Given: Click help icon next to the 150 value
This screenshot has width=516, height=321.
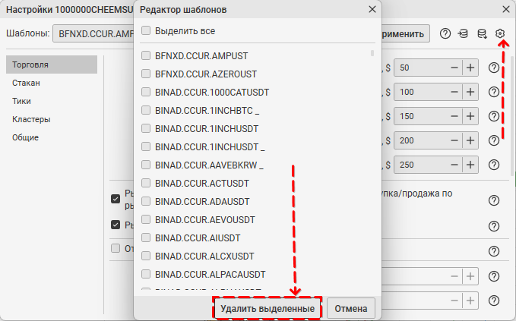Looking at the screenshot, I should pos(494,116).
